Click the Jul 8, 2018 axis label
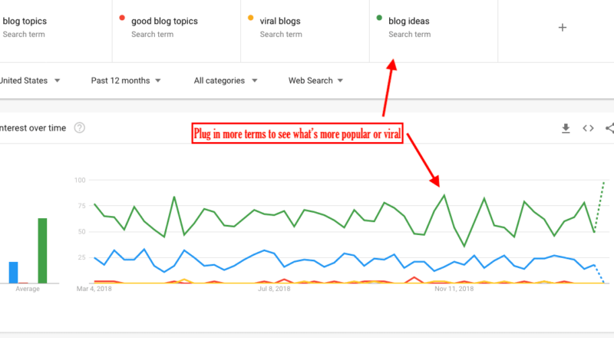 274,289
